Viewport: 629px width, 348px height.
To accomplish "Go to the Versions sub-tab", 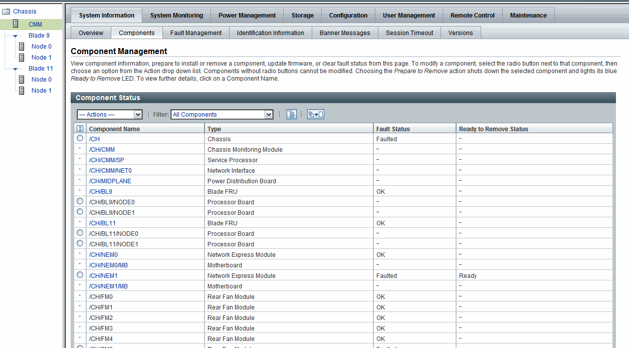I will [x=461, y=33].
